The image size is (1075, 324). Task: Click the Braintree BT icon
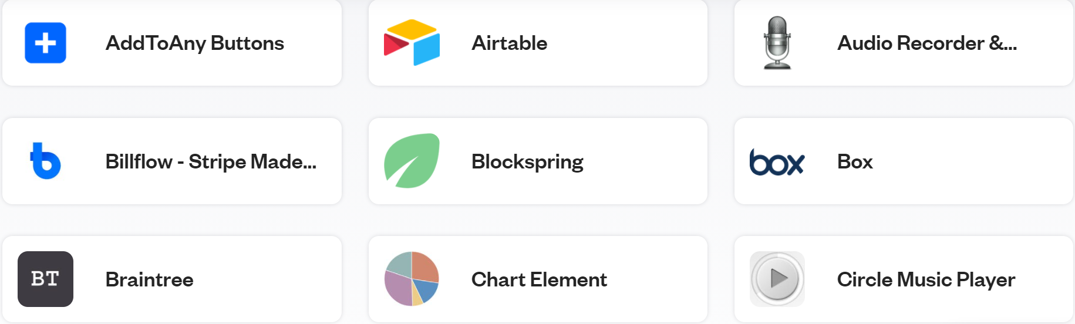(x=45, y=279)
